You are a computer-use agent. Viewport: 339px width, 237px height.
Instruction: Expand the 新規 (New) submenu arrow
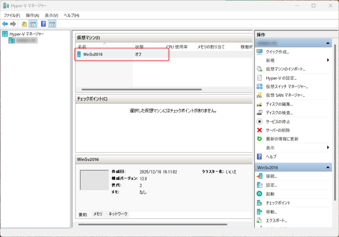pyautogui.click(x=328, y=60)
